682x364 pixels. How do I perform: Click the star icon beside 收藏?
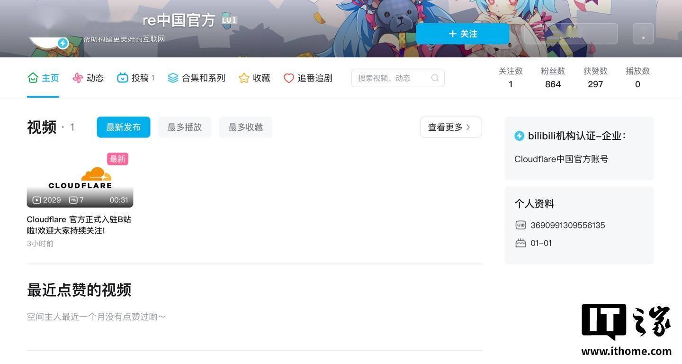coord(244,78)
